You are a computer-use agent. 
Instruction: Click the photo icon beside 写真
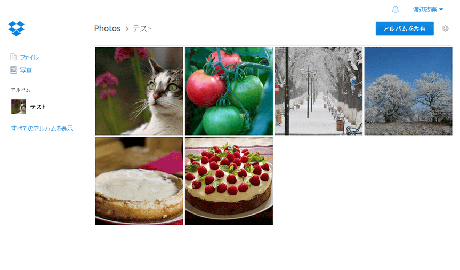(13, 70)
